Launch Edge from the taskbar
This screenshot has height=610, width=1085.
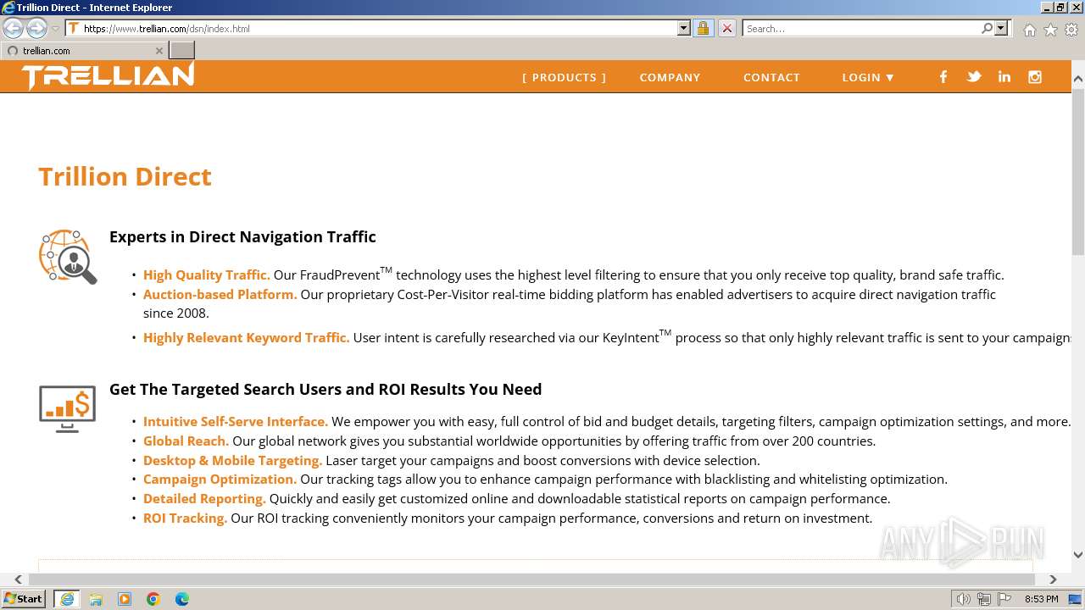pos(182,599)
